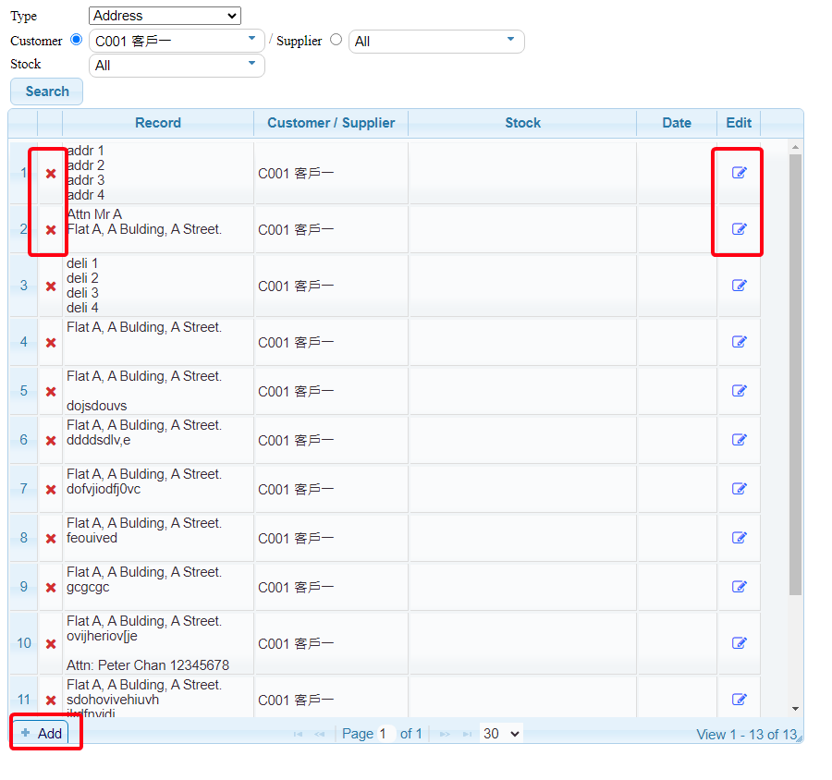Expand the Customer dropdown showing C001
Screen dimensions: 832x780
(177, 41)
